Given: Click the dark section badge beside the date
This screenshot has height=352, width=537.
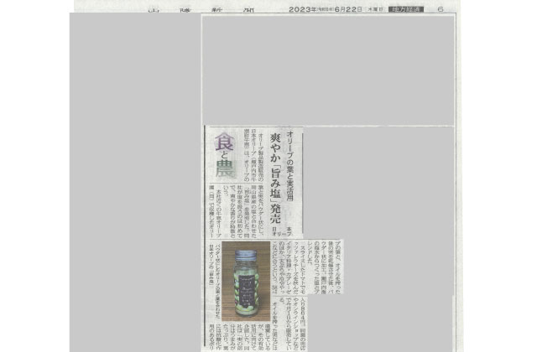Looking at the screenshot, I should 406,9.
